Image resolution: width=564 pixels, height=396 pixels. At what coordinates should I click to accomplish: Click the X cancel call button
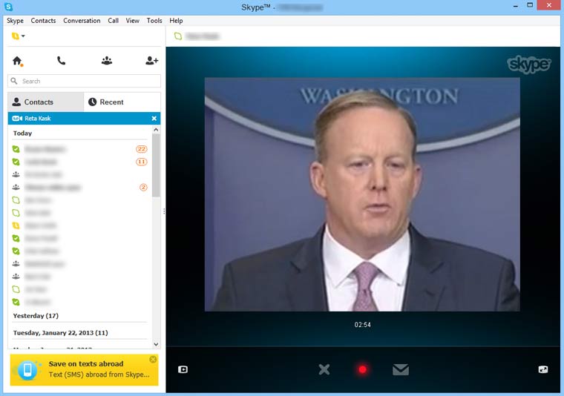point(324,369)
